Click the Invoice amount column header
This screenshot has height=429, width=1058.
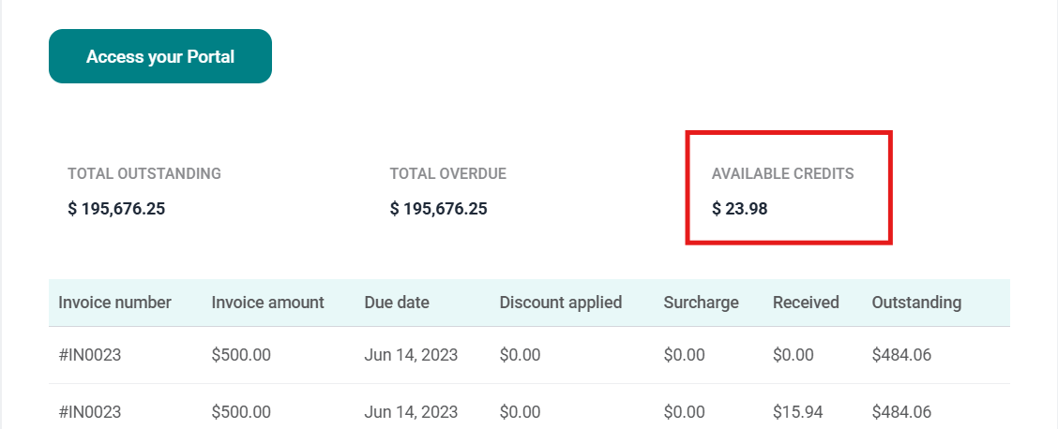point(267,303)
